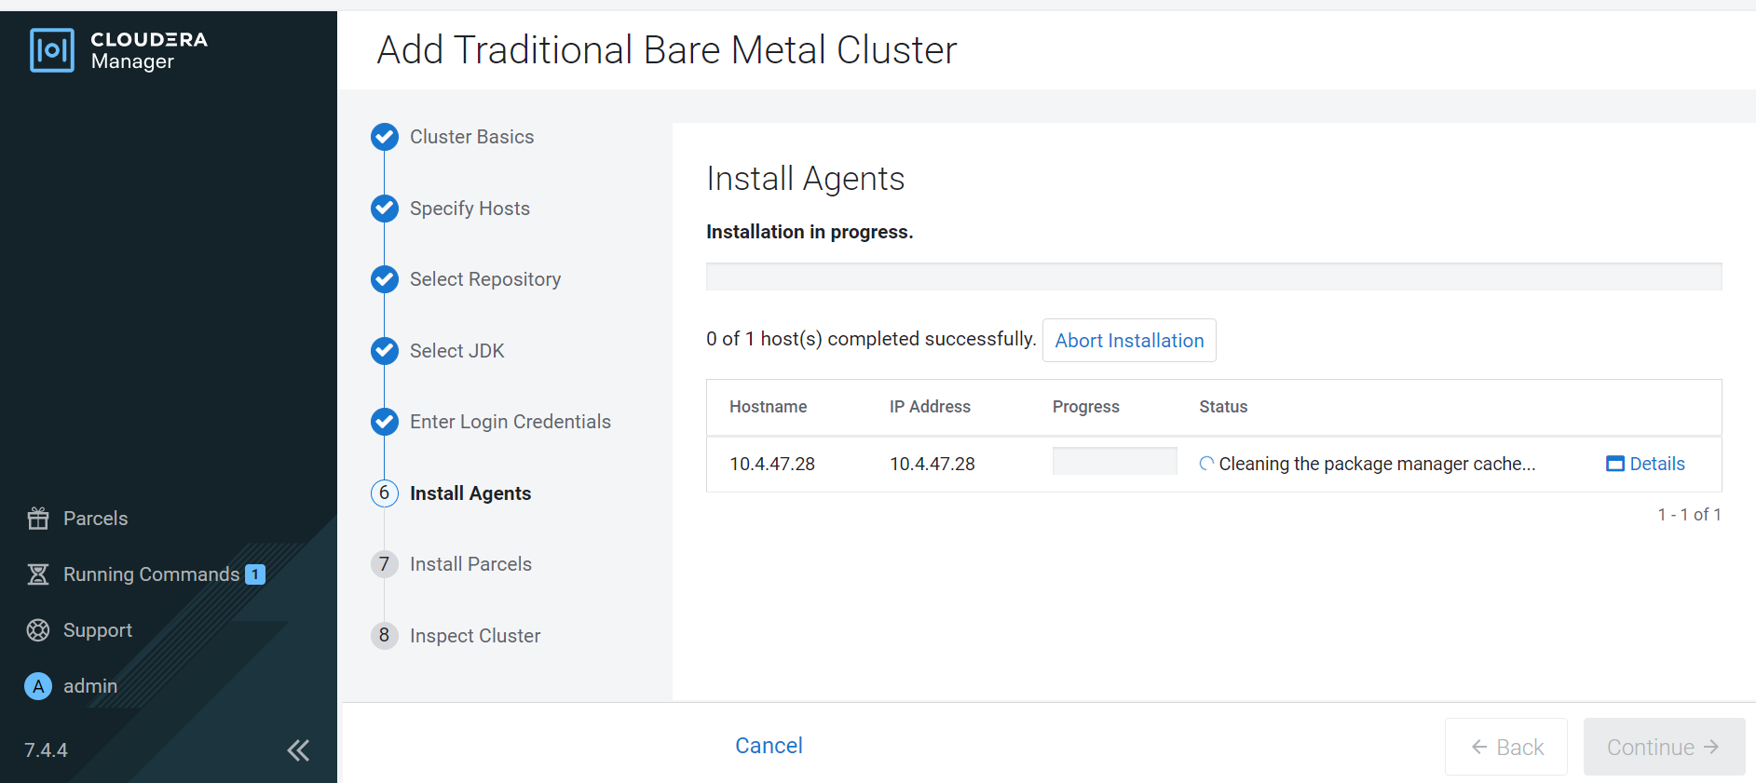The height and width of the screenshot is (783, 1756).
Task: Click the Cluster Basics checkmark step
Action: click(385, 137)
